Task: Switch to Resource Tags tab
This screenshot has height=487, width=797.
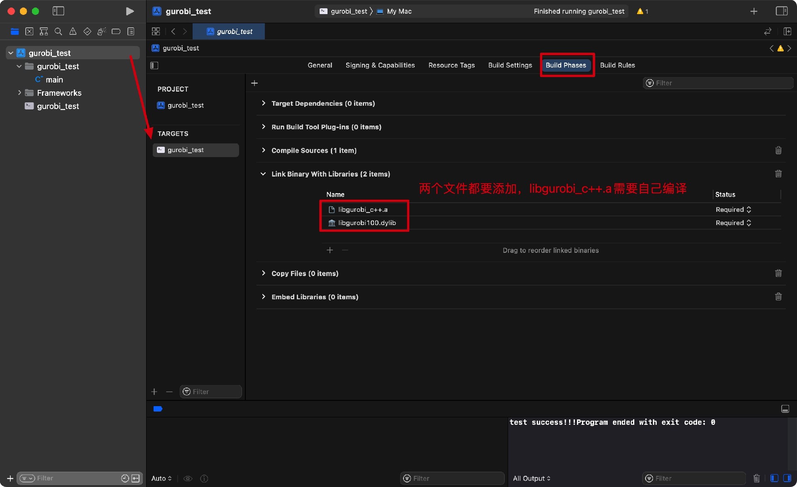Action: coord(452,65)
